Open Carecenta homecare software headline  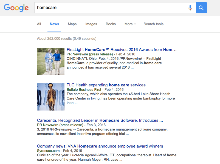coord(100,120)
